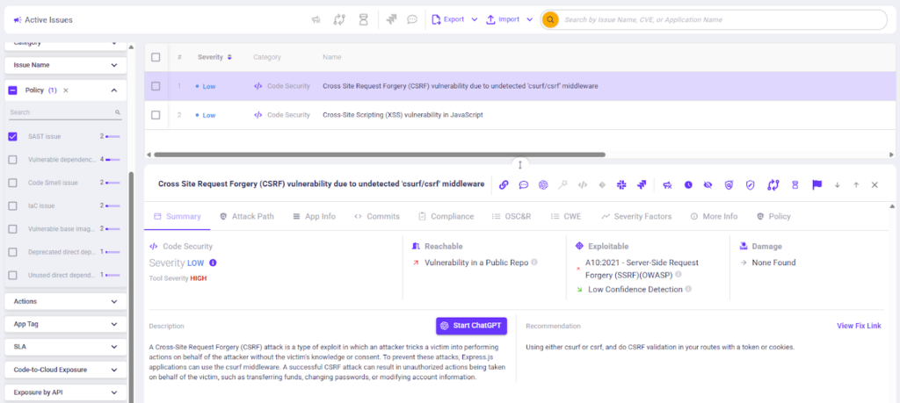Switch to the App Info tab
The height and width of the screenshot is (403, 900).
(x=314, y=216)
